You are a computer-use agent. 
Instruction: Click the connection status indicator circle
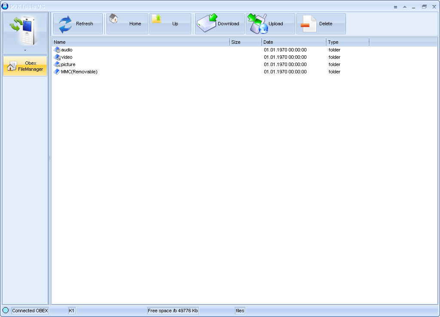(x=6, y=310)
